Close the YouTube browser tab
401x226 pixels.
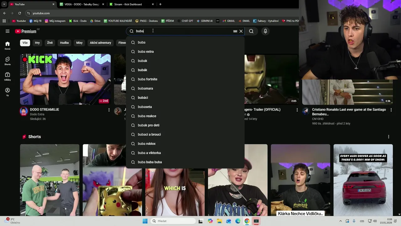point(53,4)
